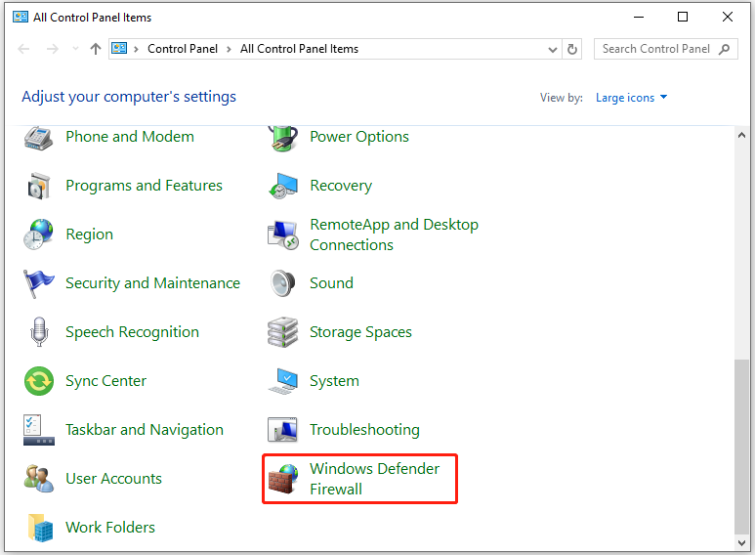Screen dimensions: 755x555
Task: Click the vertical scrollbar thumb
Action: [741, 447]
